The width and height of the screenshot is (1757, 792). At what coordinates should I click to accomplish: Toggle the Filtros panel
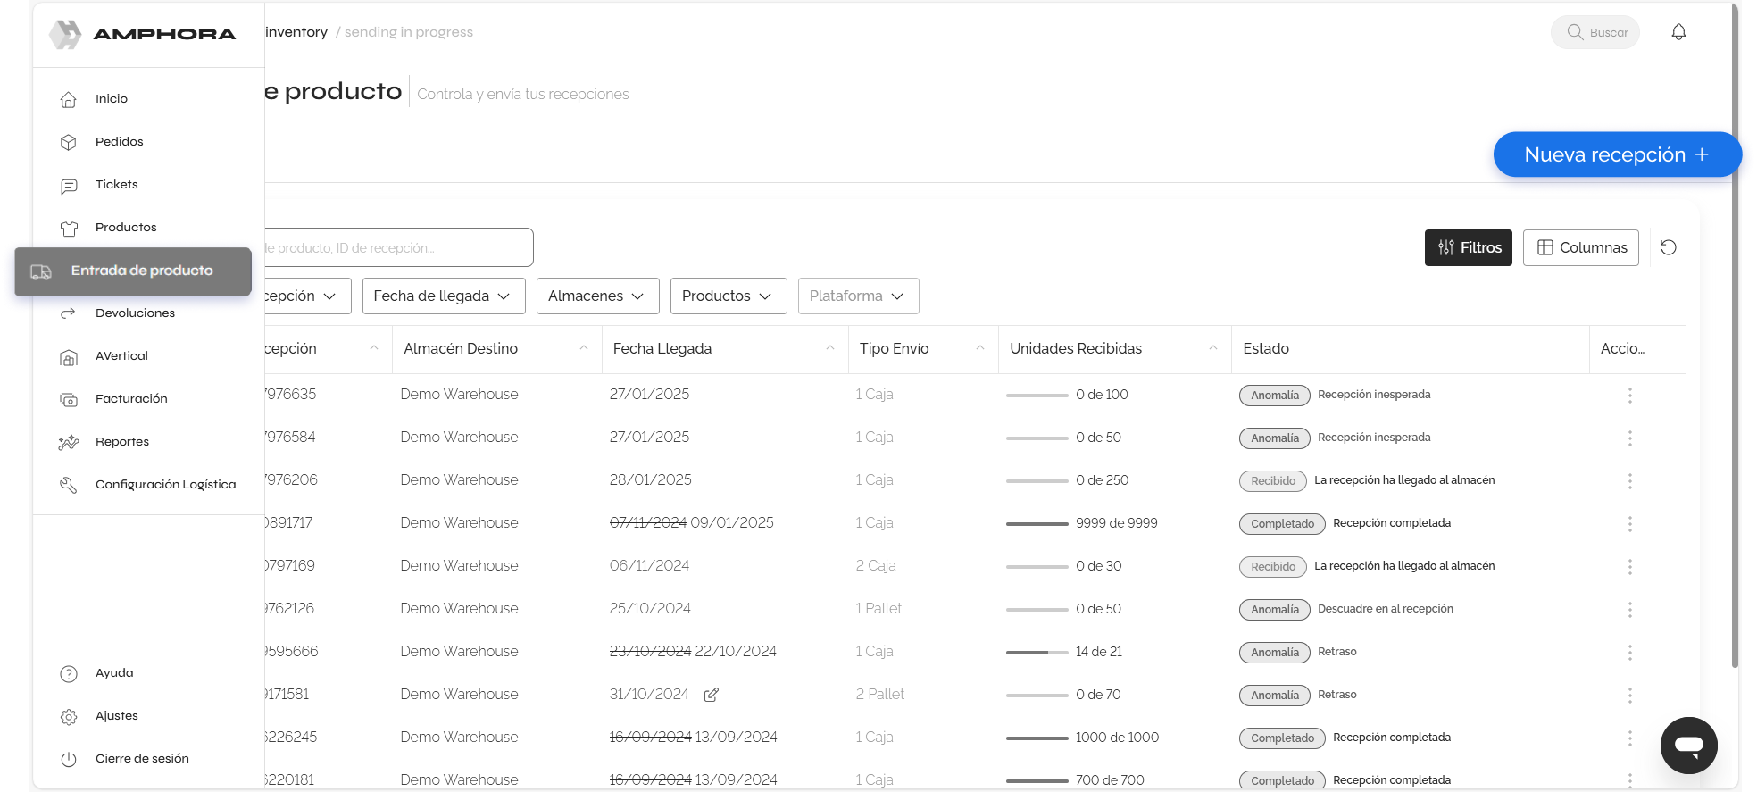(1468, 247)
